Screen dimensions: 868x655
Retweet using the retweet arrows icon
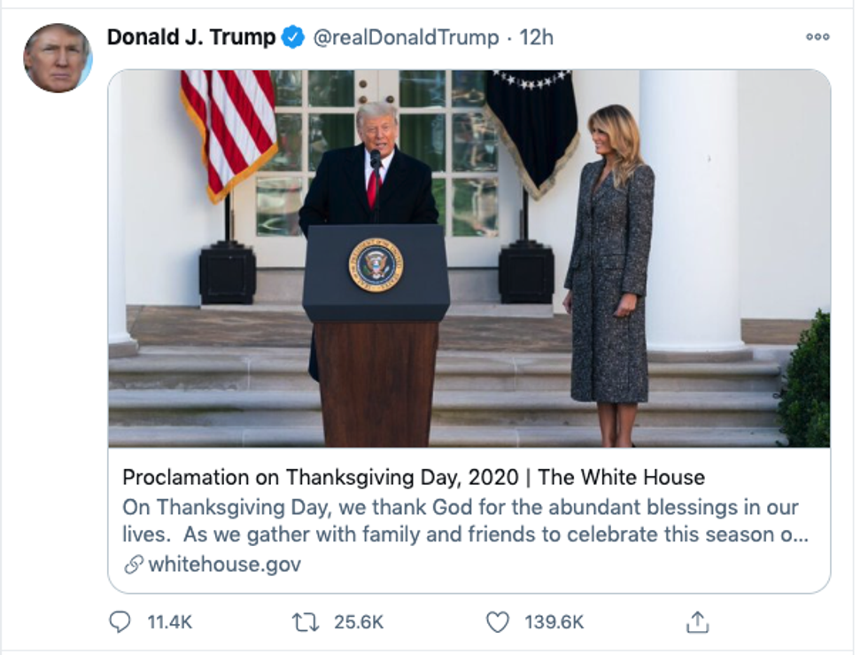306,622
